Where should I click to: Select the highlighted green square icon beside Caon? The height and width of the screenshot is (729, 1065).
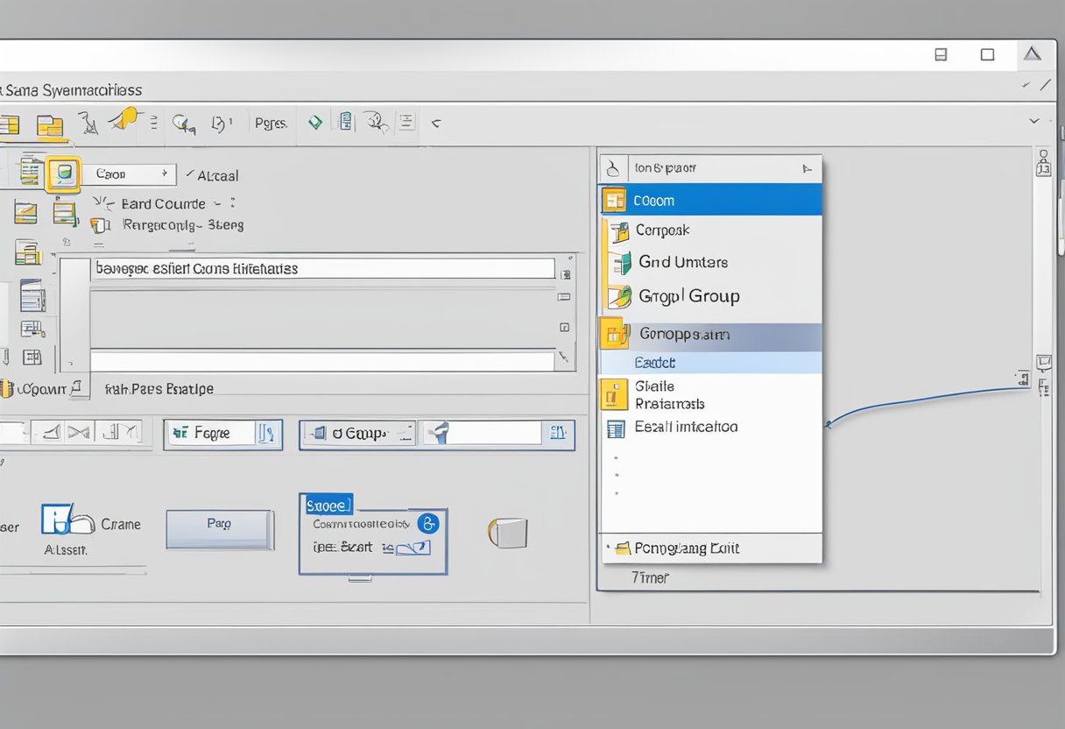(x=63, y=174)
